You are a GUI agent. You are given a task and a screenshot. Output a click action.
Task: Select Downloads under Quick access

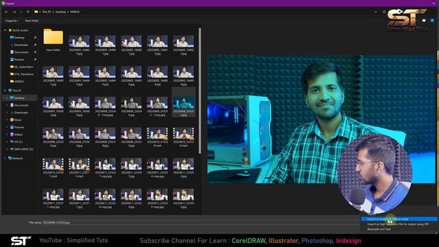(x=21, y=45)
